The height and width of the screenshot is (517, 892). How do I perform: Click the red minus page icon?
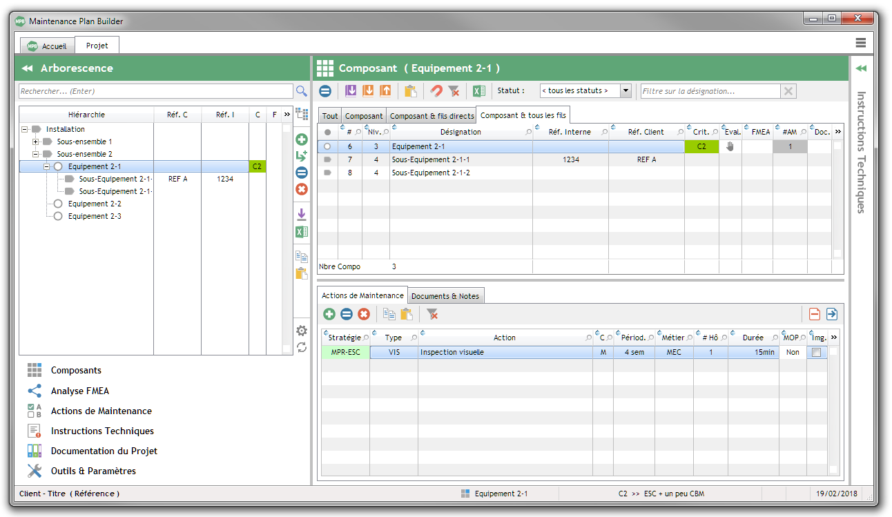(x=815, y=314)
